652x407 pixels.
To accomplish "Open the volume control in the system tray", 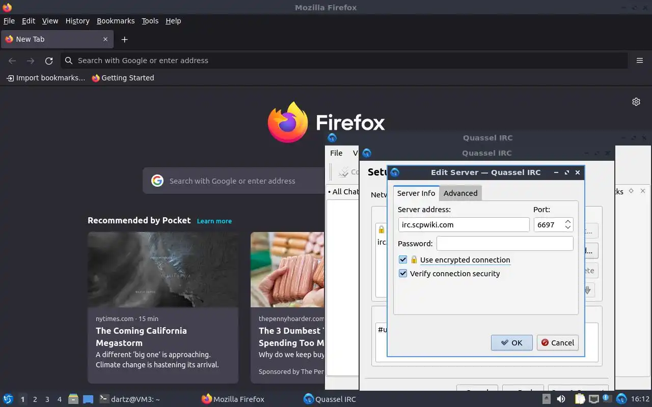I will coord(561,399).
